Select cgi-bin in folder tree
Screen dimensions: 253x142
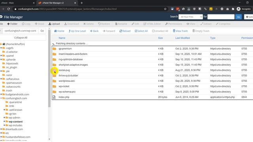12,114
